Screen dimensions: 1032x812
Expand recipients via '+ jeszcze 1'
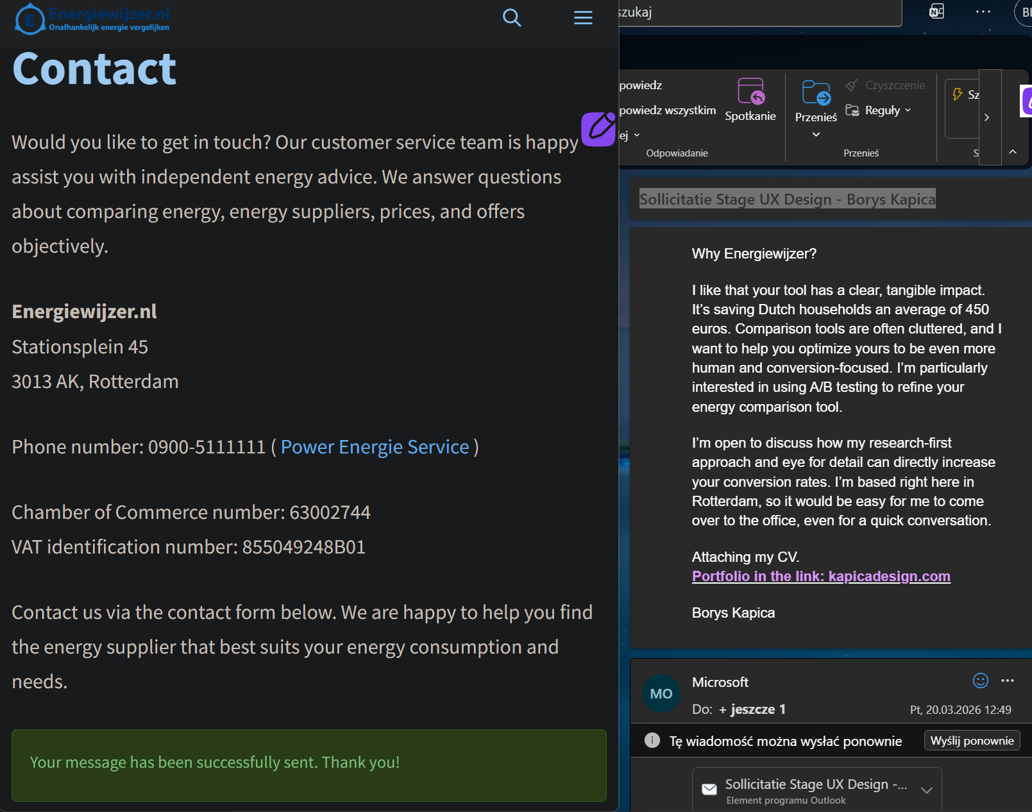click(752, 709)
